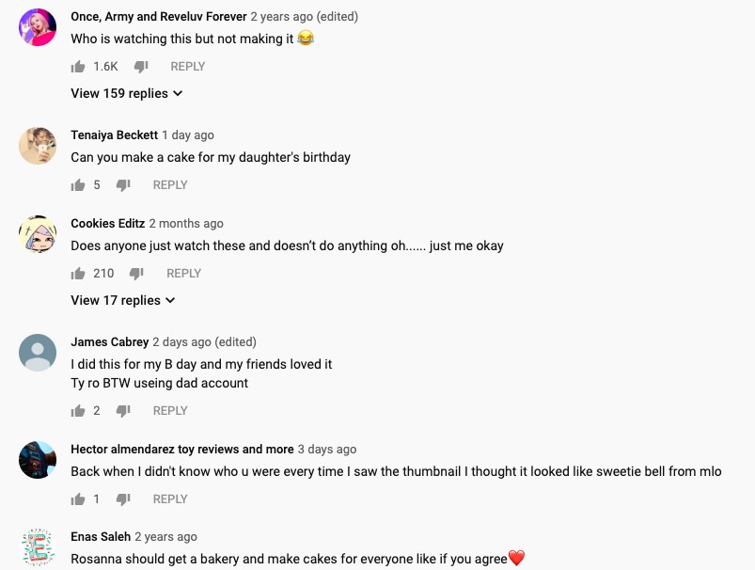Dislike Hector almendarez's comment
The image size is (755, 570).
(123, 499)
